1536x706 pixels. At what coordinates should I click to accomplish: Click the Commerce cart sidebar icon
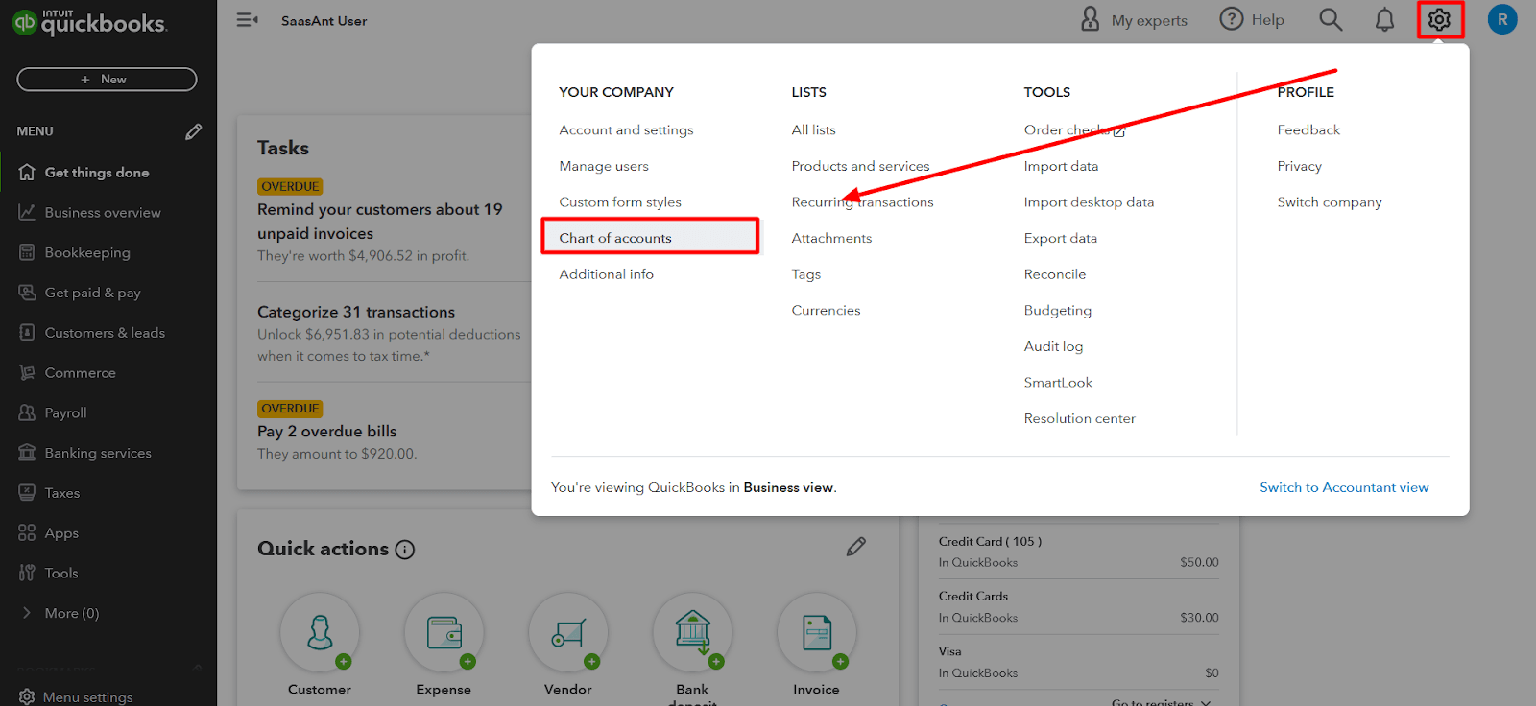coord(27,372)
